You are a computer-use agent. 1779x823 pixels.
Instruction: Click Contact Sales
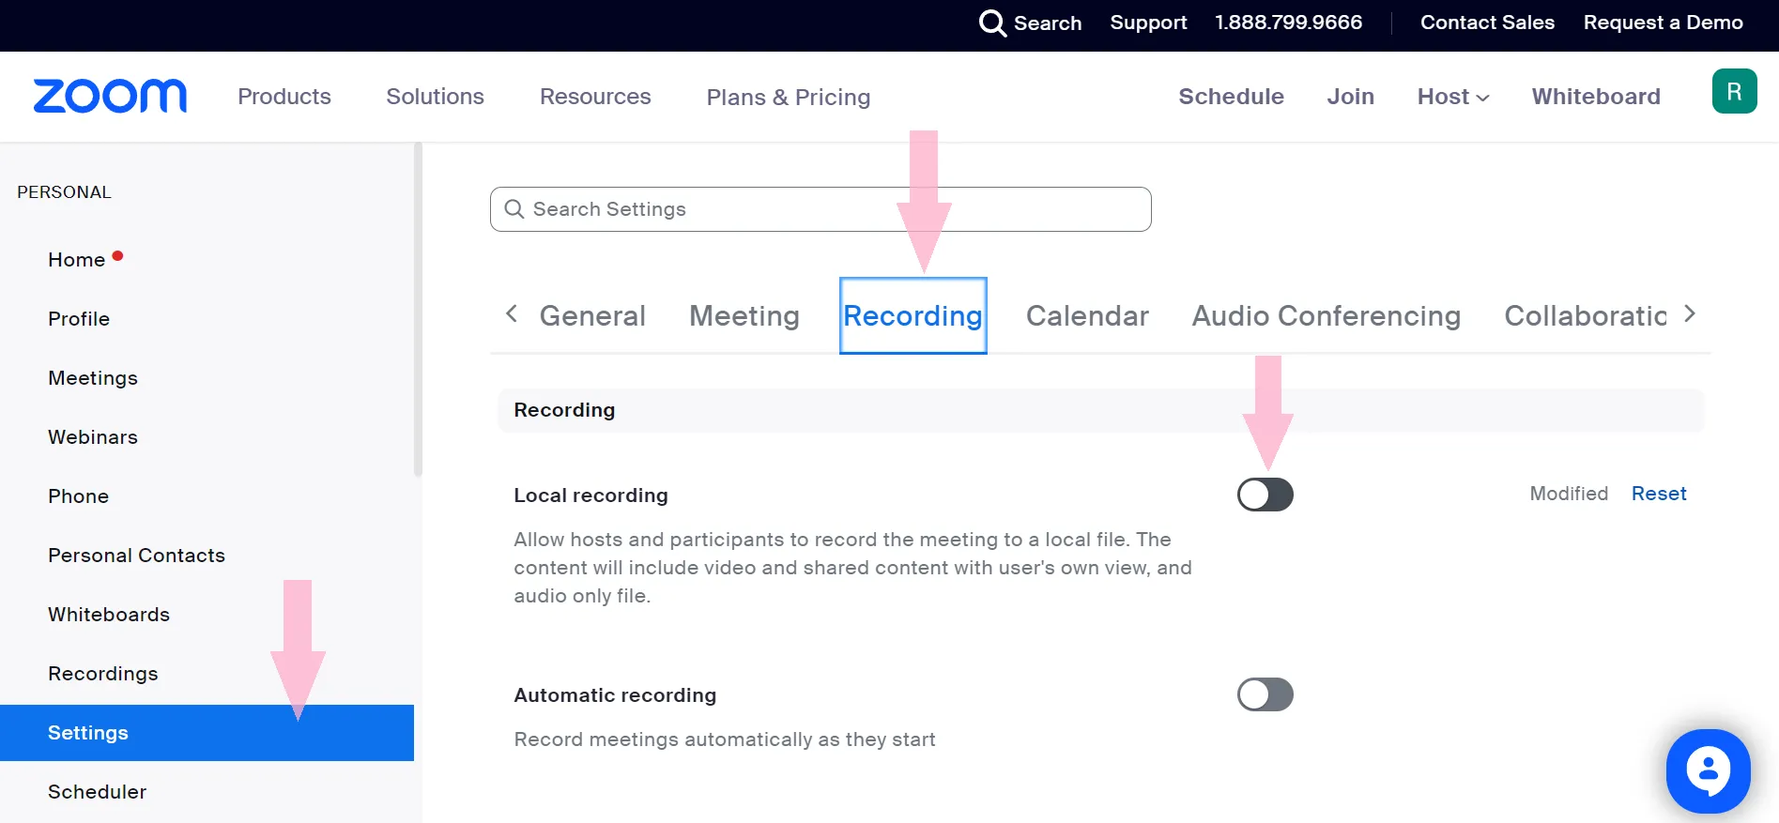point(1487,23)
